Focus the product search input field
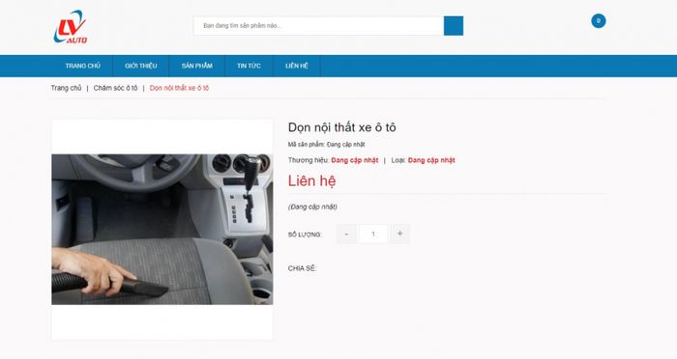Viewport: 677px width, 359px height. tap(318, 26)
